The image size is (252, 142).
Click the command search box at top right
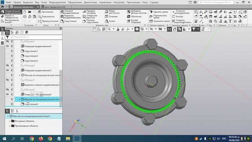(x=216, y=2)
